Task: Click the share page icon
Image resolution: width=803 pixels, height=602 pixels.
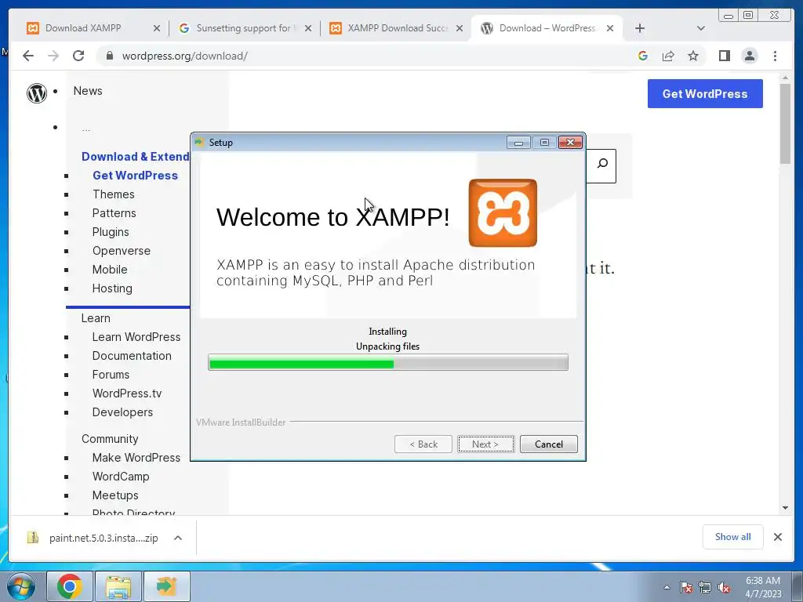Action: coord(668,56)
